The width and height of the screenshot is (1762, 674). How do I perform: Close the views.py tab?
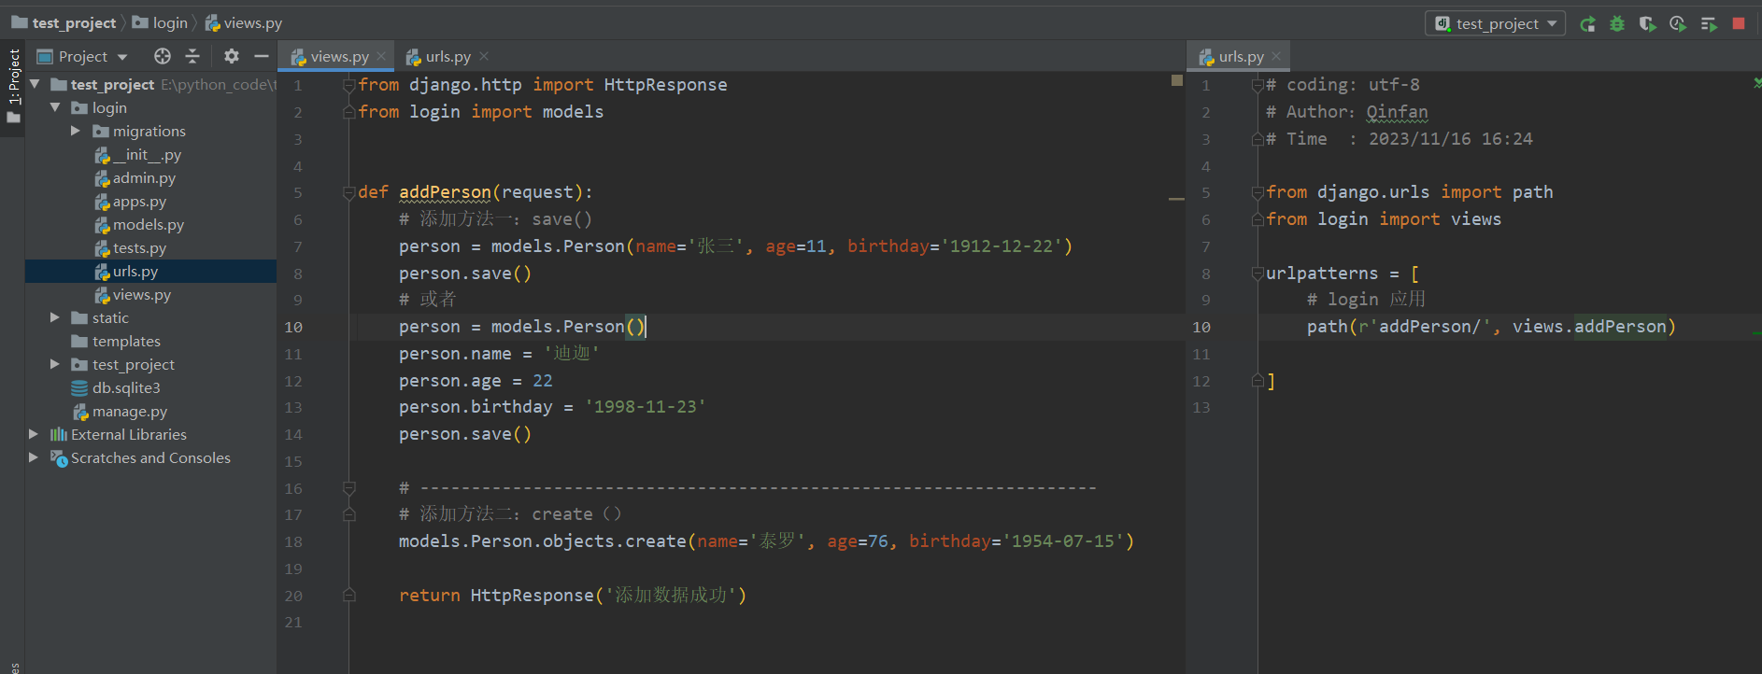381,57
